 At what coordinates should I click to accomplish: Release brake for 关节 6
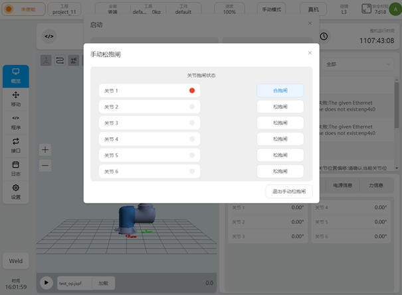280,171
